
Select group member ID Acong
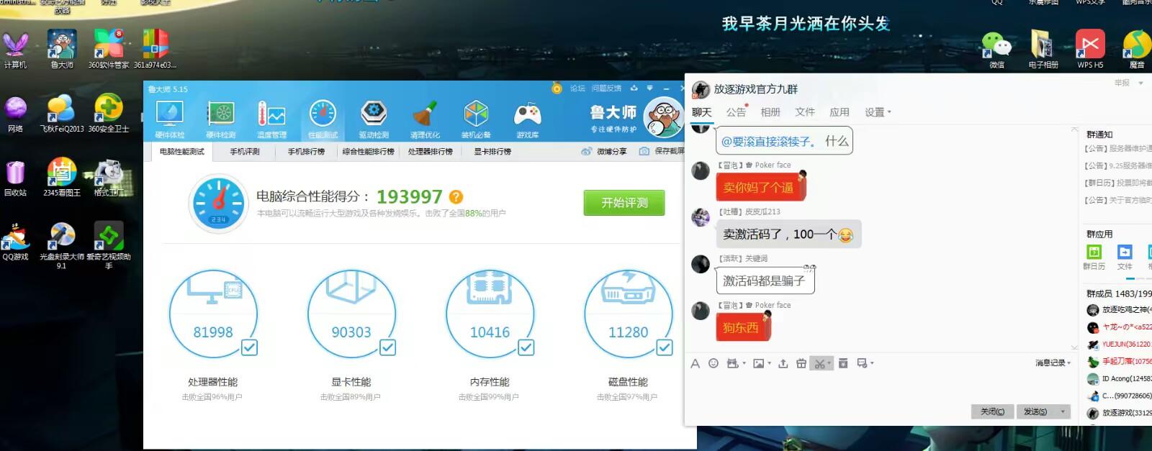1119,378
